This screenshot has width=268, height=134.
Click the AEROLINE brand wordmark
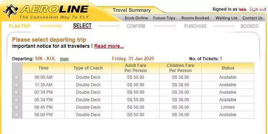click(x=54, y=9)
